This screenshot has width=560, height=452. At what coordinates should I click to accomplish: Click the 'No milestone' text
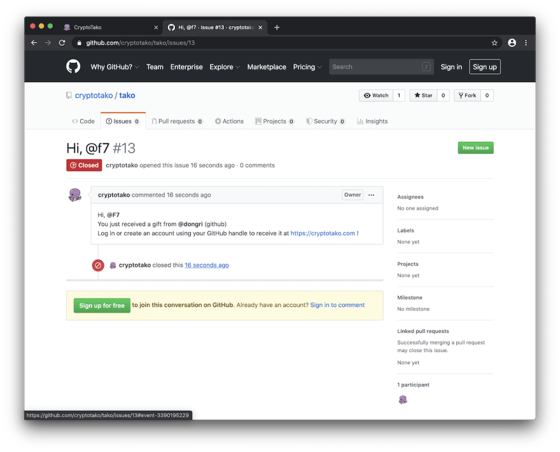coord(413,309)
